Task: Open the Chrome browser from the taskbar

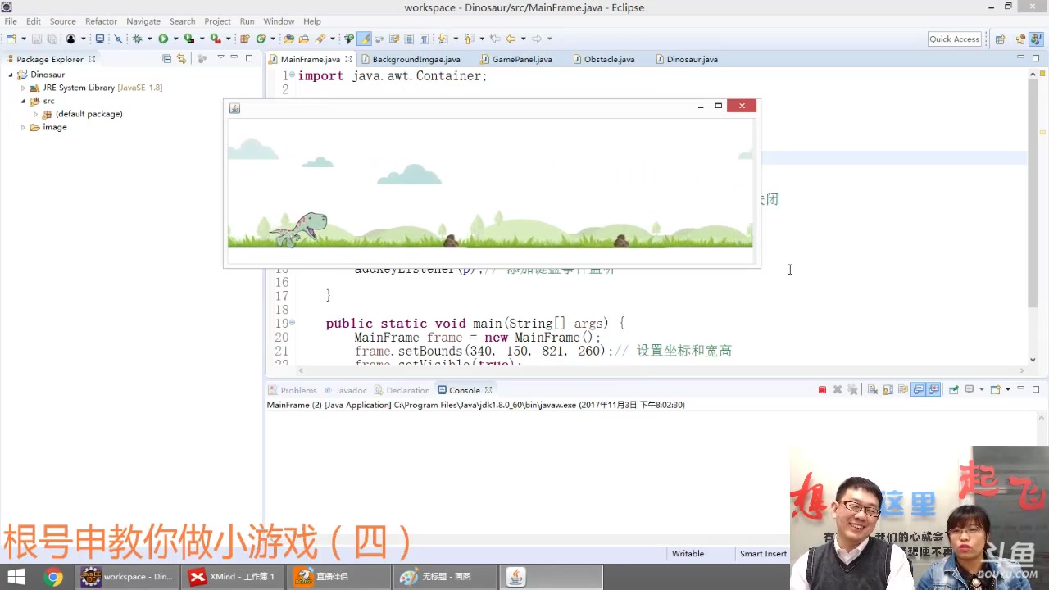Action: [x=53, y=577]
